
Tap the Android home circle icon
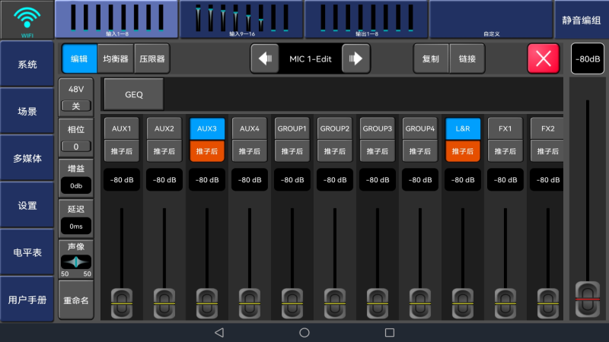(304, 332)
